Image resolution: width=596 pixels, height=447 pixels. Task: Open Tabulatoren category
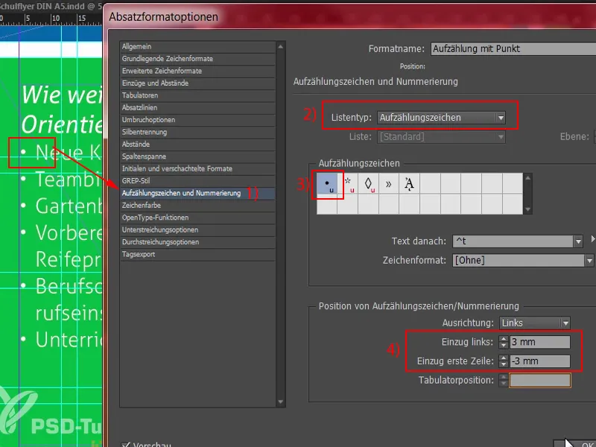coord(197,95)
